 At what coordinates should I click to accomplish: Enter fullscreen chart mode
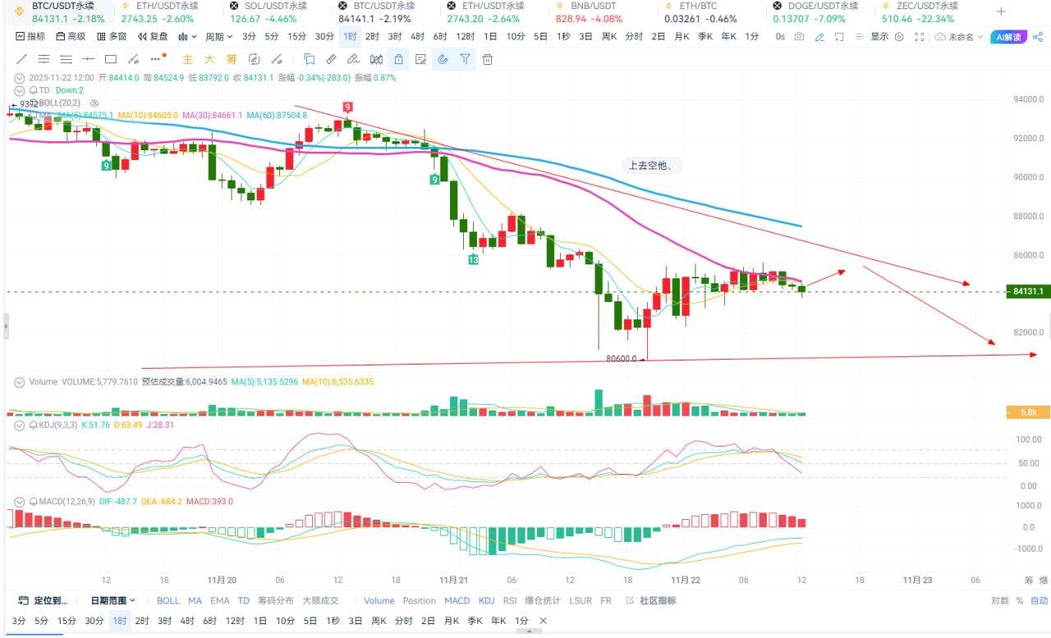coord(920,37)
